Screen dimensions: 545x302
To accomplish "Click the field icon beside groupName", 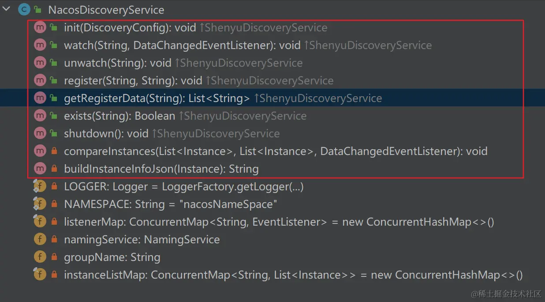I will [x=40, y=257].
